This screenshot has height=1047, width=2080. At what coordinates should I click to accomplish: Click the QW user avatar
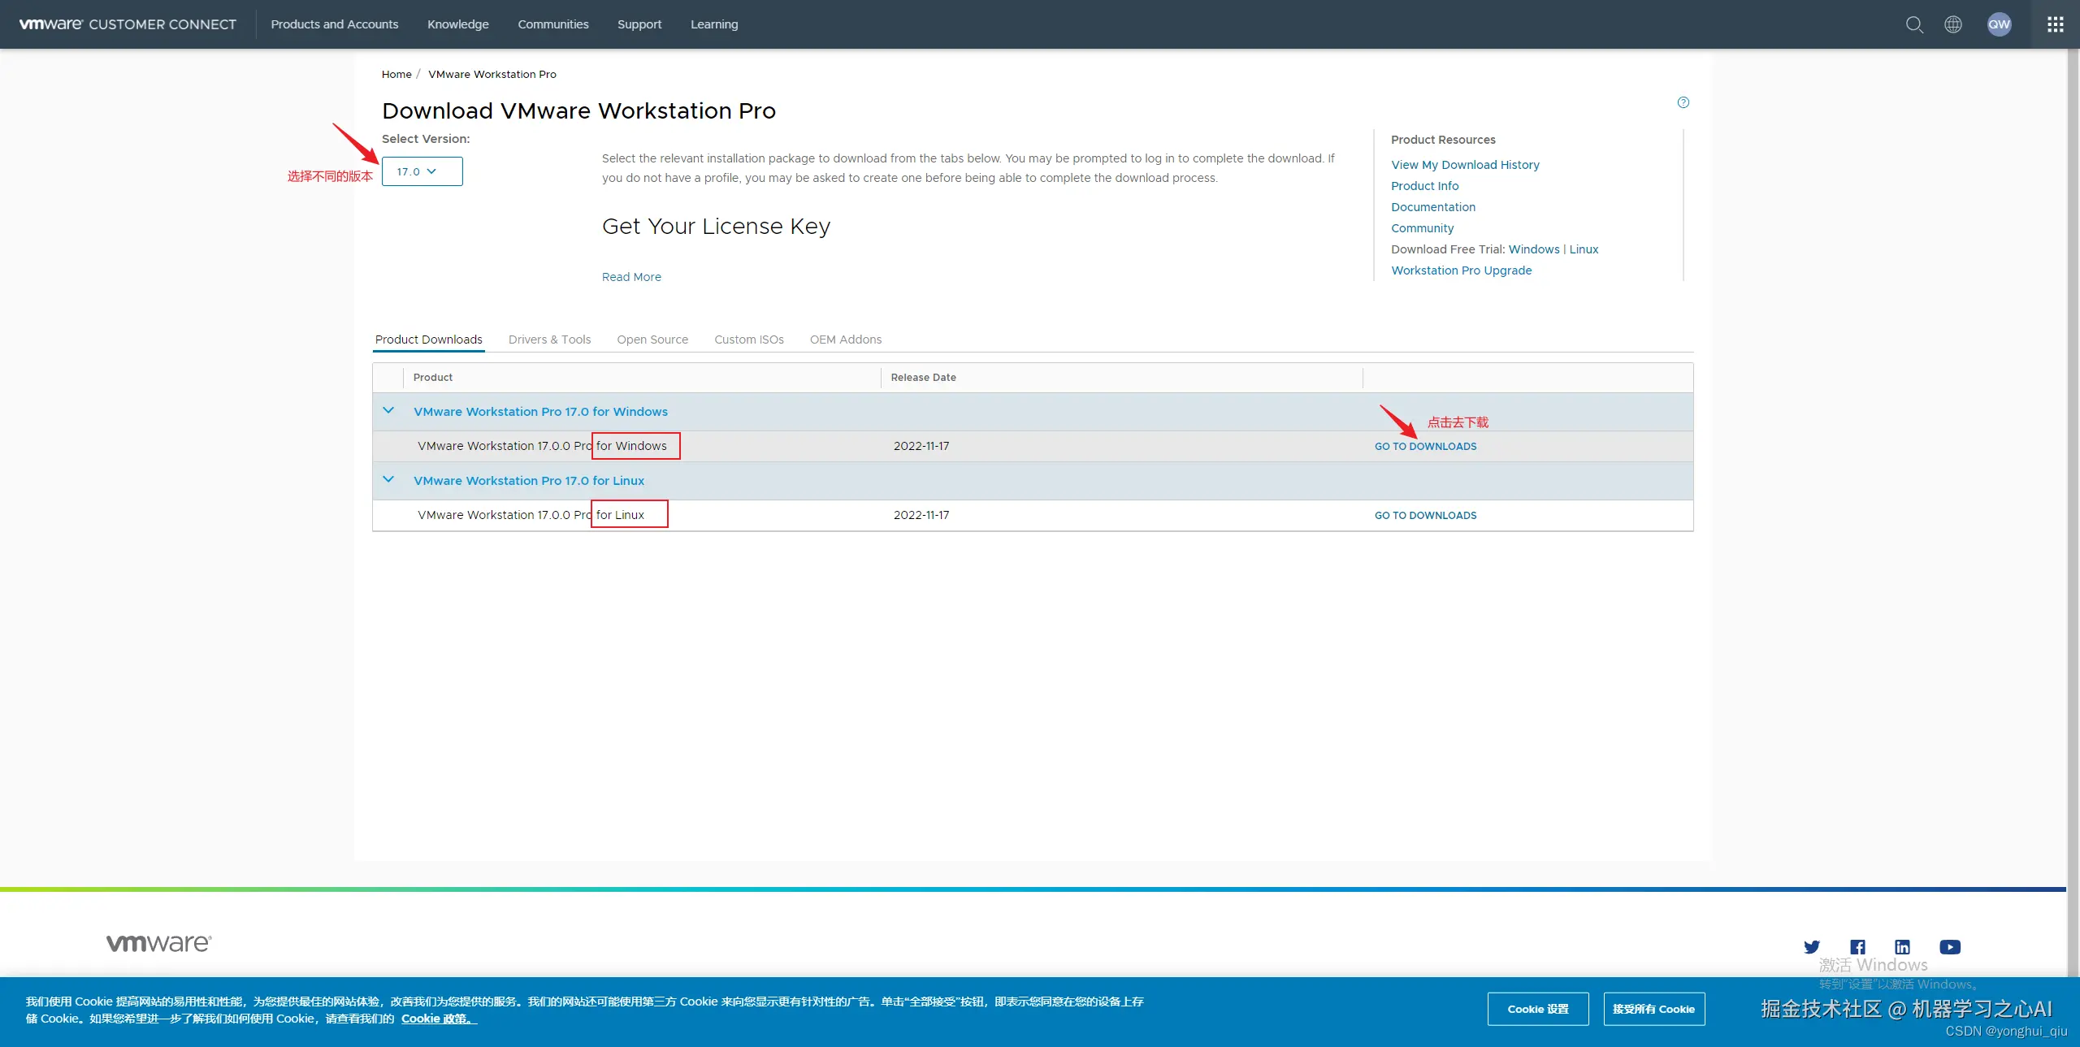[1999, 24]
